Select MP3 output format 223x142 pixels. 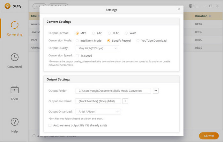(77, 33)
